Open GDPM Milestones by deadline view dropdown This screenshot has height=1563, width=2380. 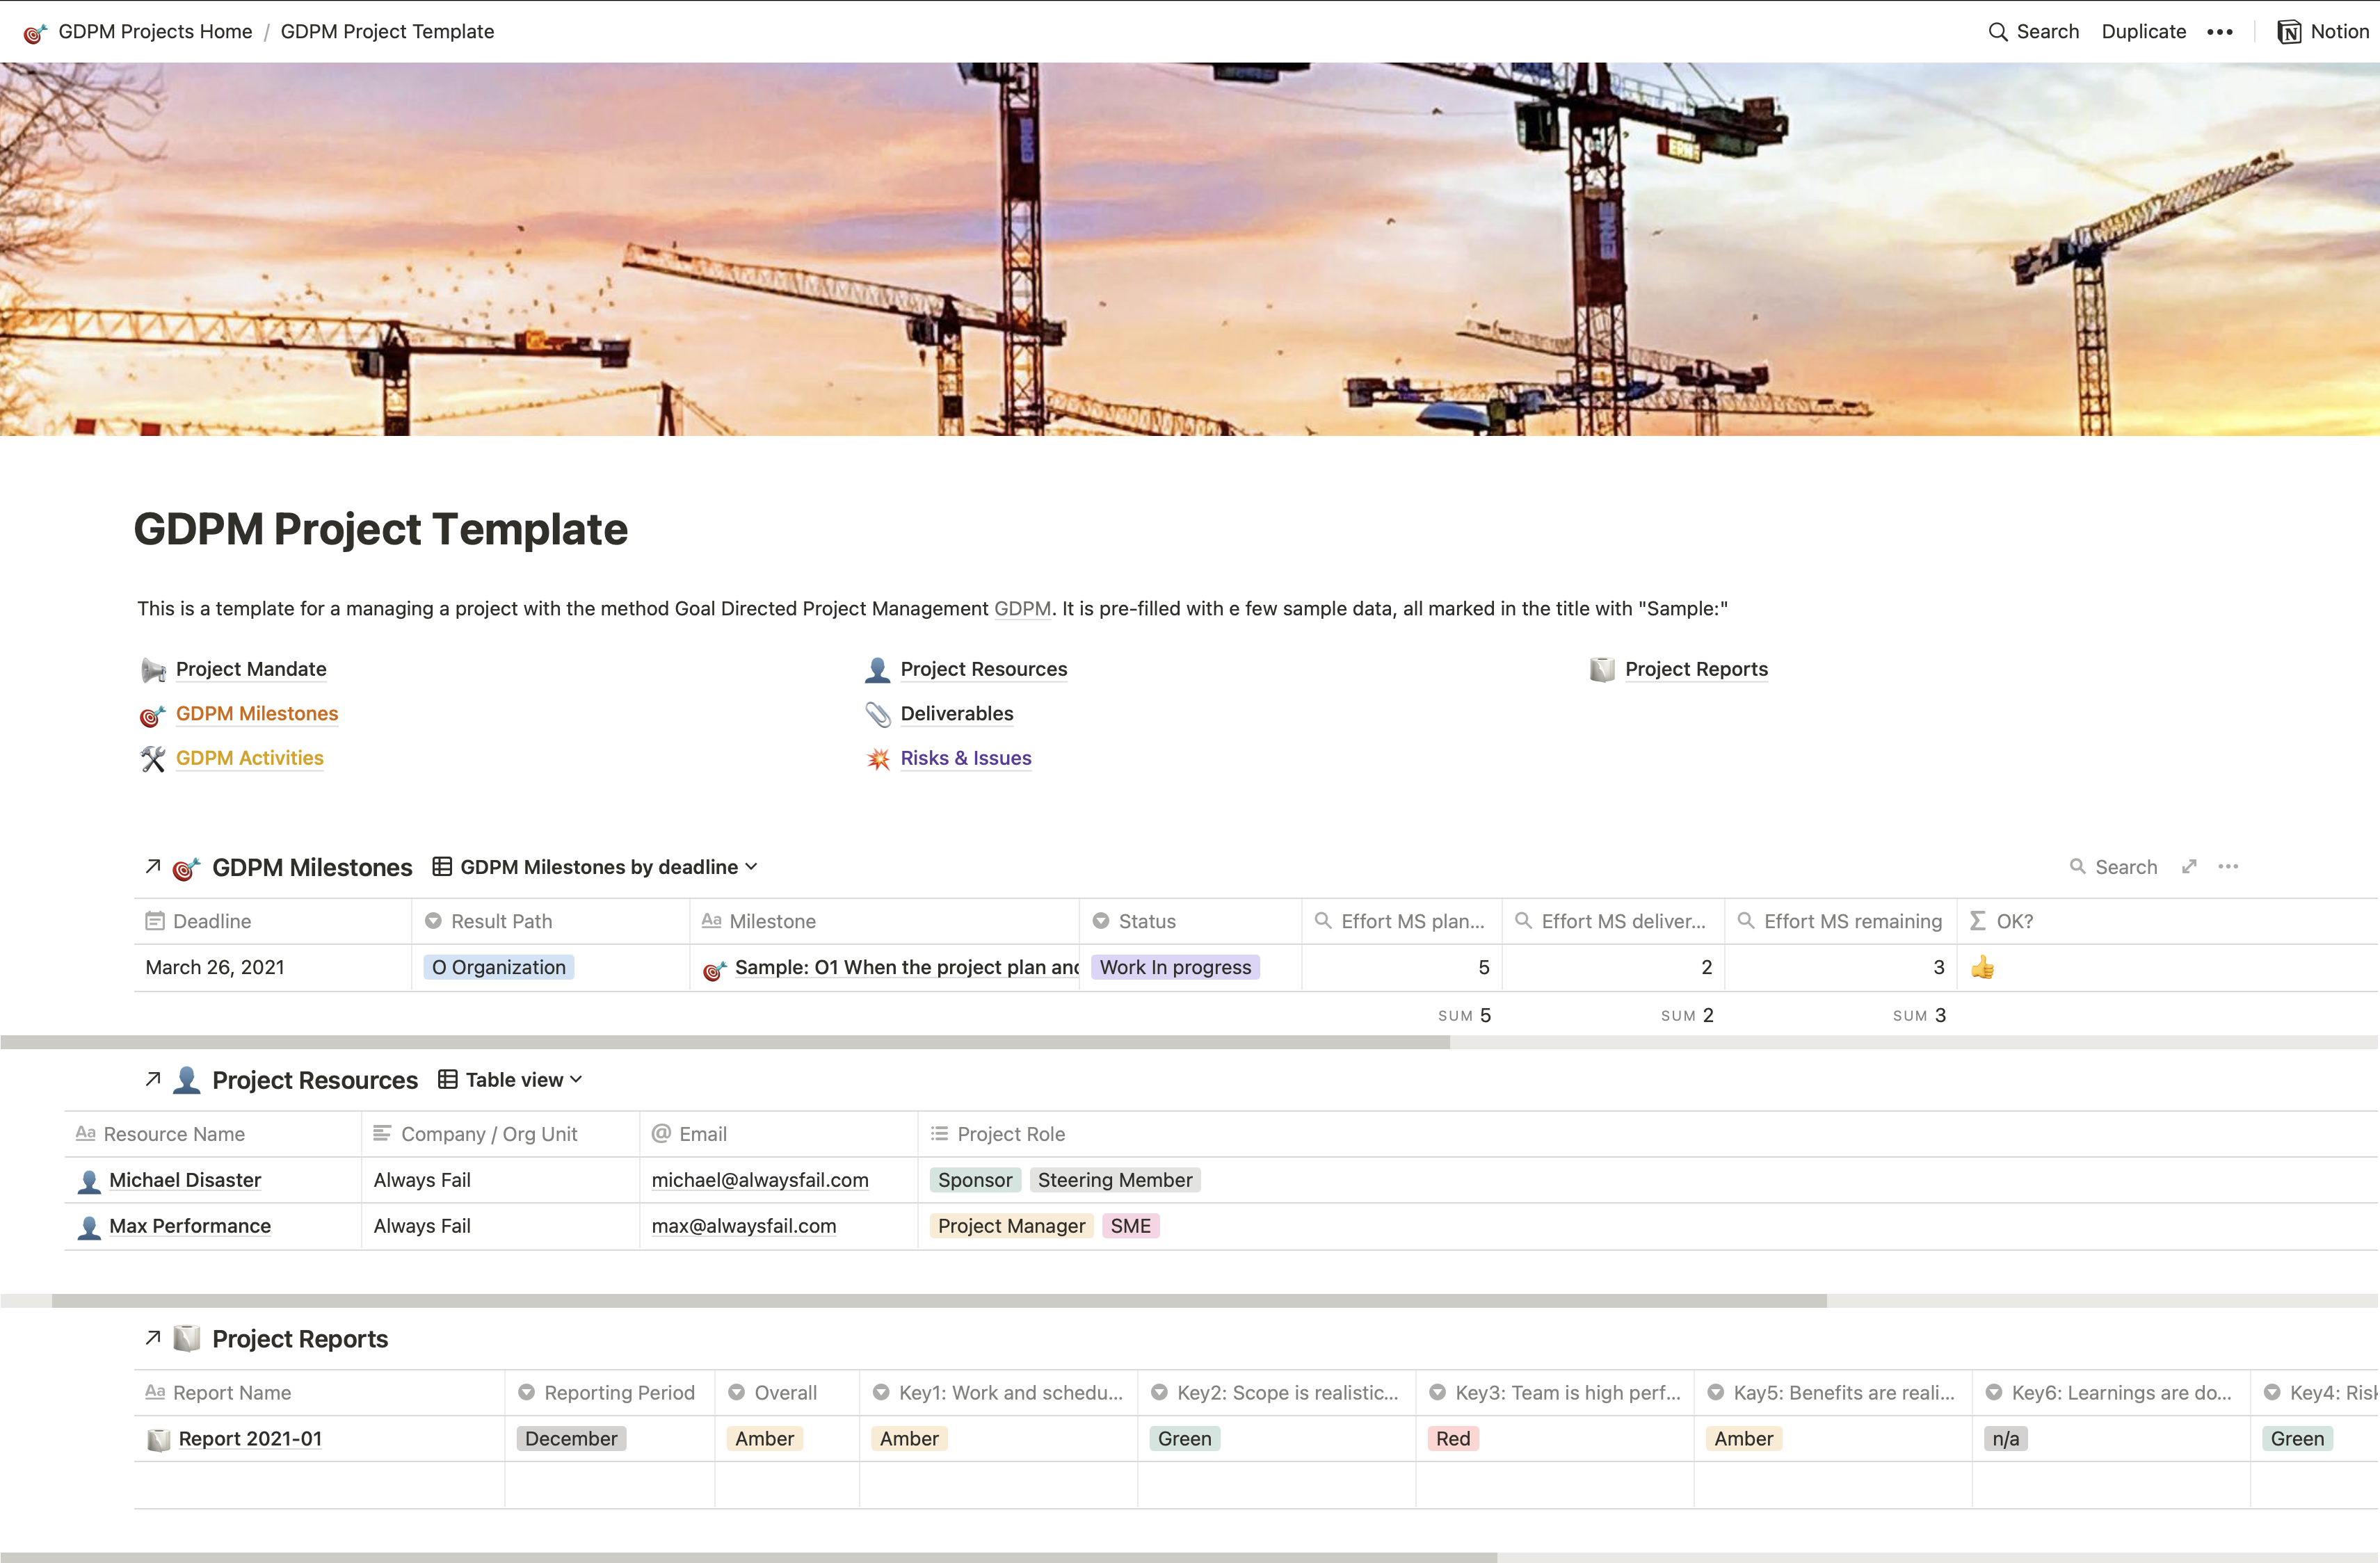coord(596,867)
